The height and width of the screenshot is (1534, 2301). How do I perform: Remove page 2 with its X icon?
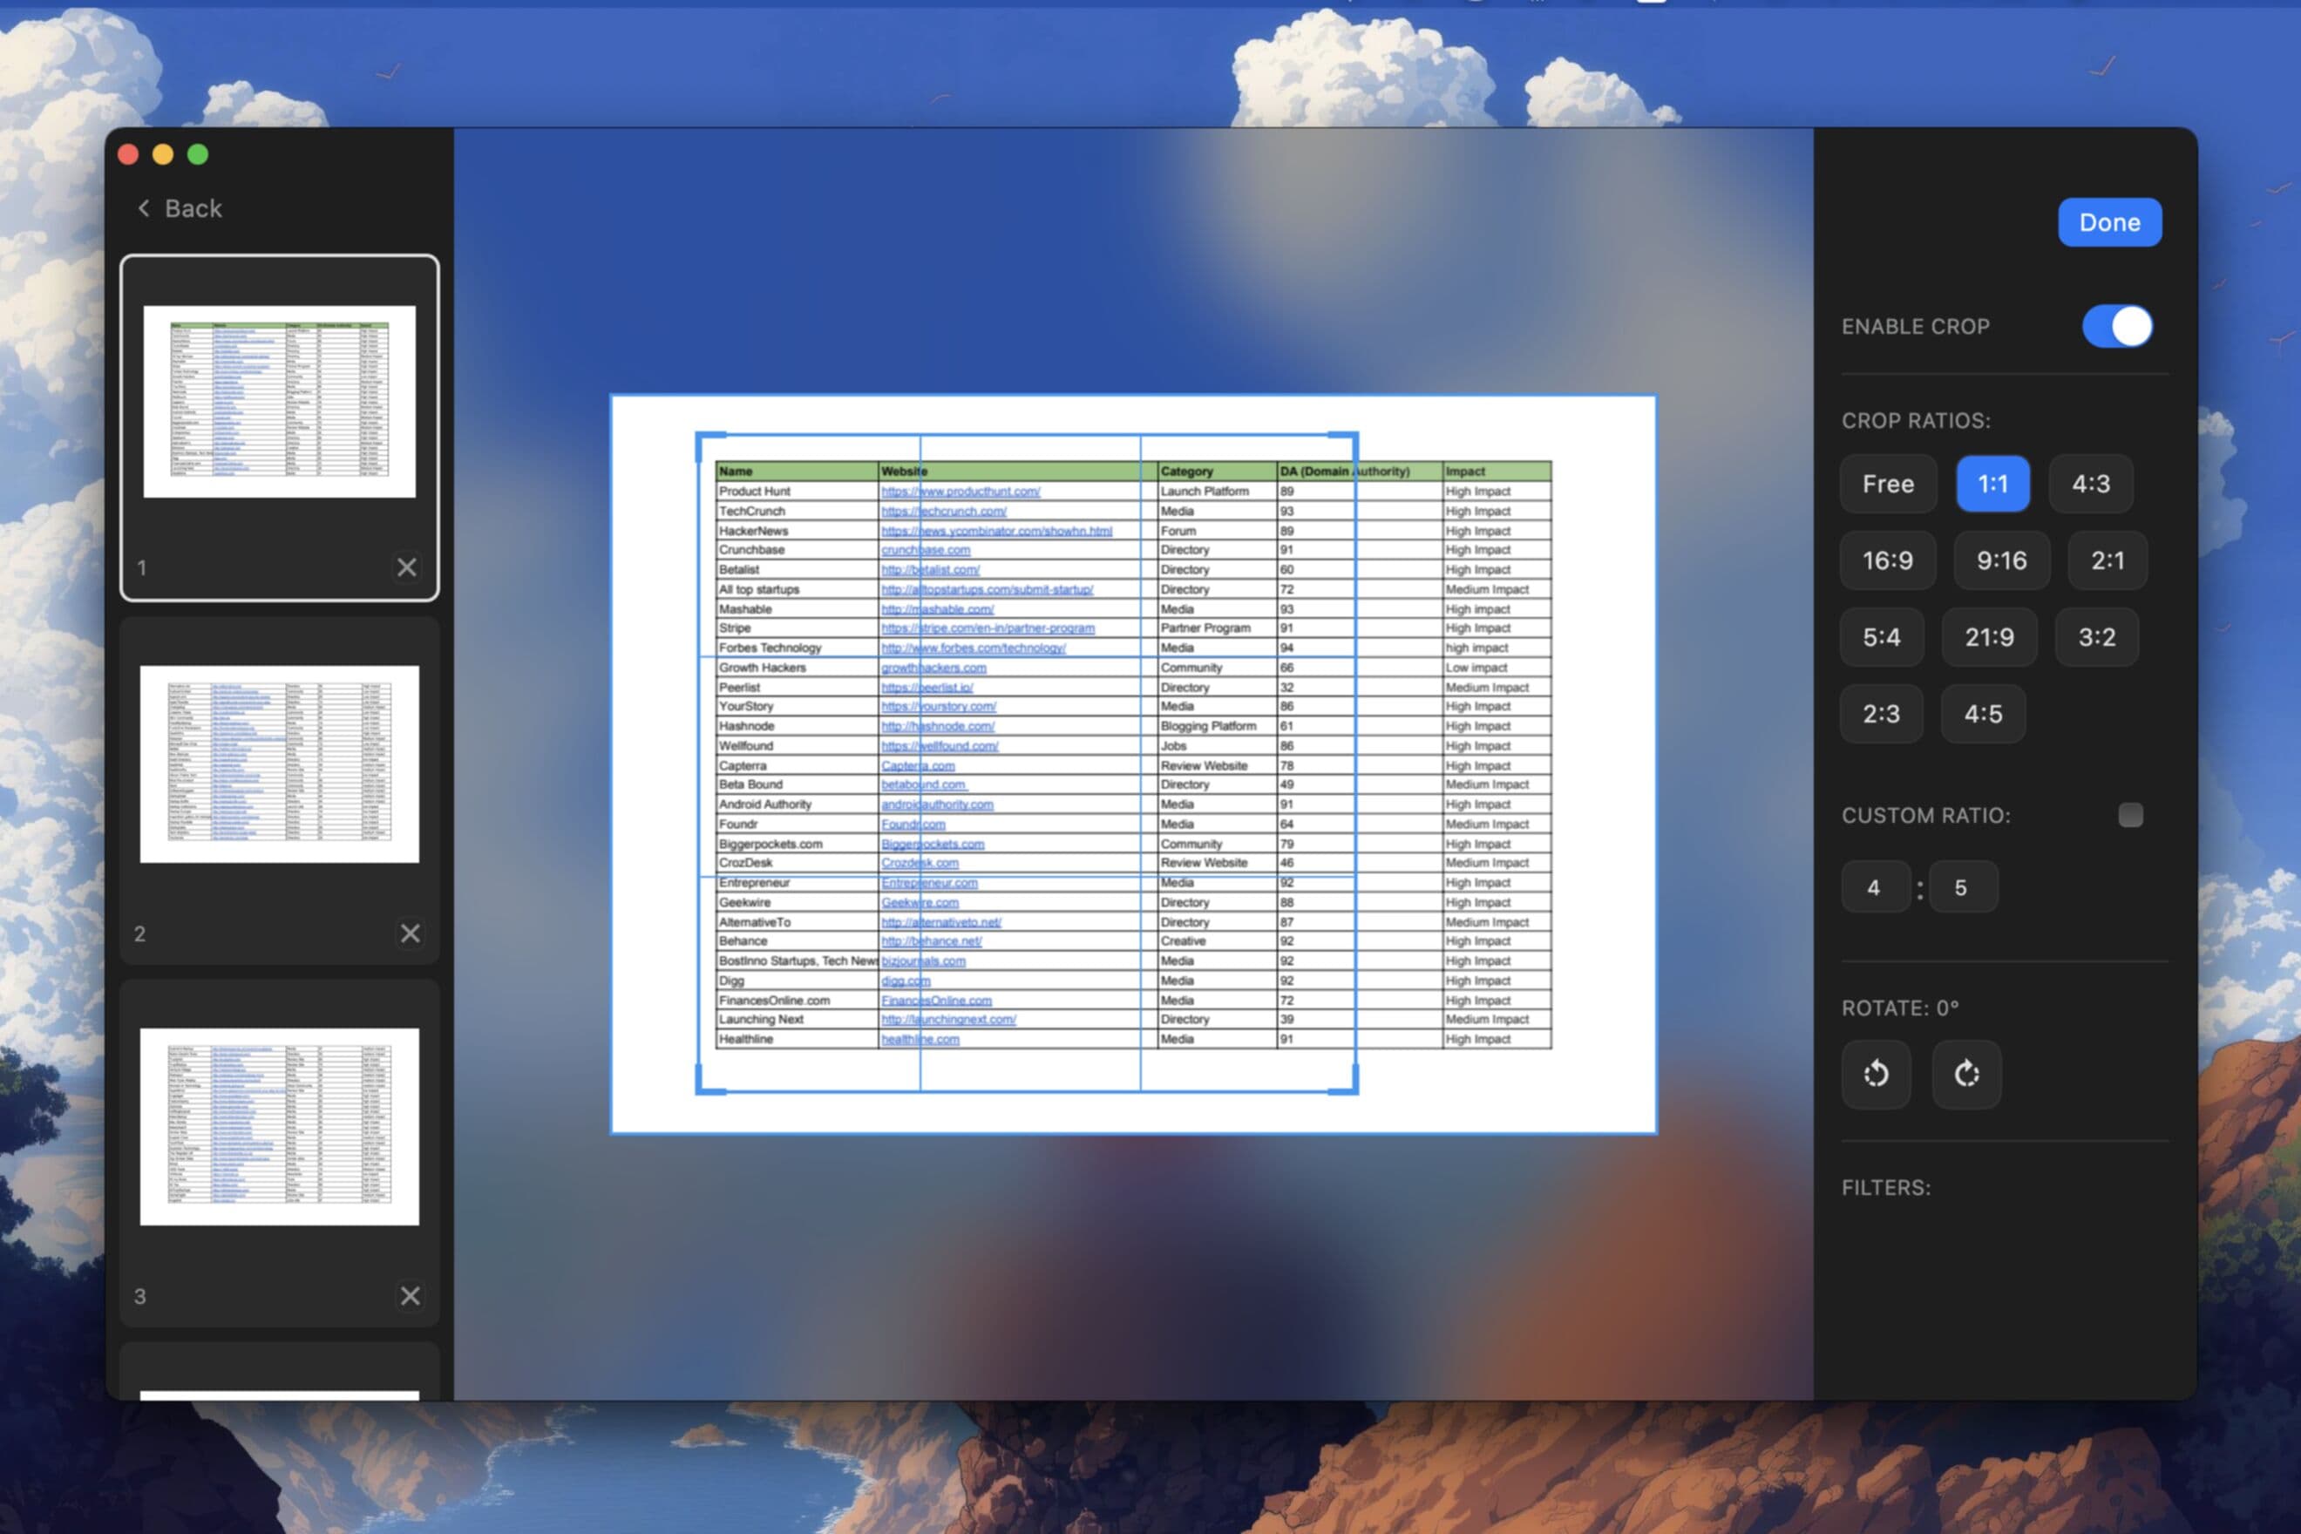410,933
